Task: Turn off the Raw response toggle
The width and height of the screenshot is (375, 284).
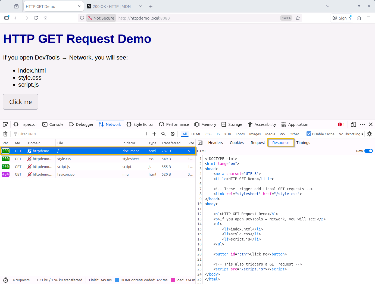Action: [368, 151]
